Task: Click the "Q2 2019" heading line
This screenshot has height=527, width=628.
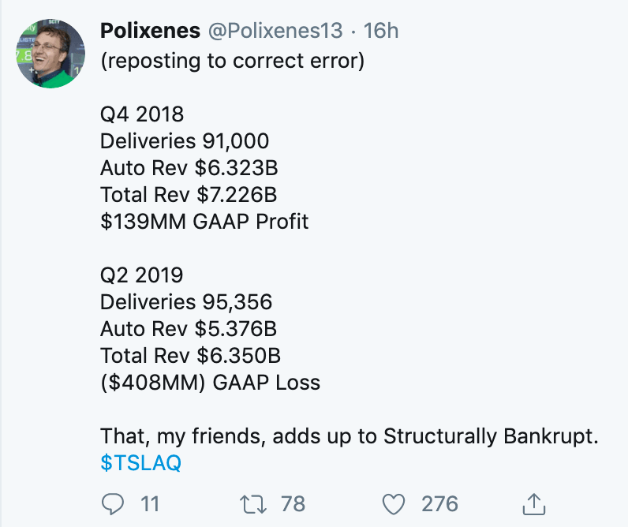Action: [x=142, y=275]
